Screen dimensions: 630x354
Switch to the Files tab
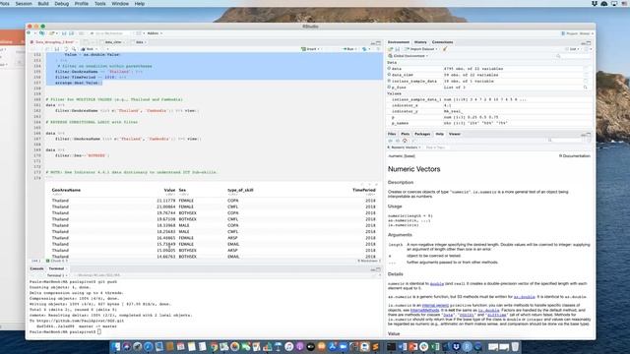pos(392,134)
